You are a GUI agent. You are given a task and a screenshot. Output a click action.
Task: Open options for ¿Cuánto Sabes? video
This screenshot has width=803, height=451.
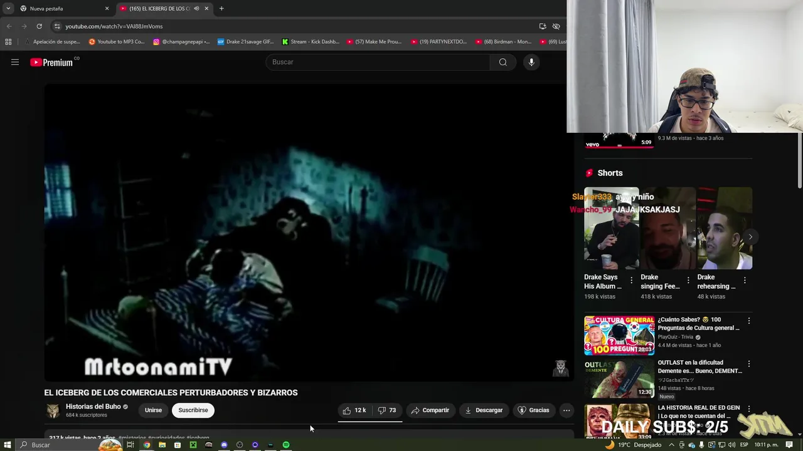[748, 321]
